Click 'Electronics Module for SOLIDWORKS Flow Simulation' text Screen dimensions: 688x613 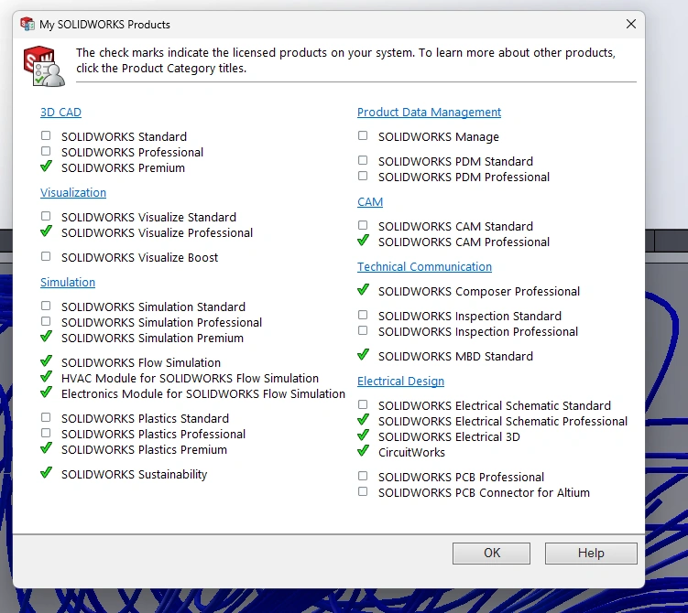point(203,394)
